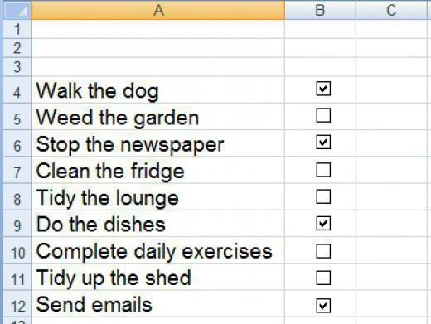Select column A header
This screenshot has height=324, width=431.
tap(158, 10)
